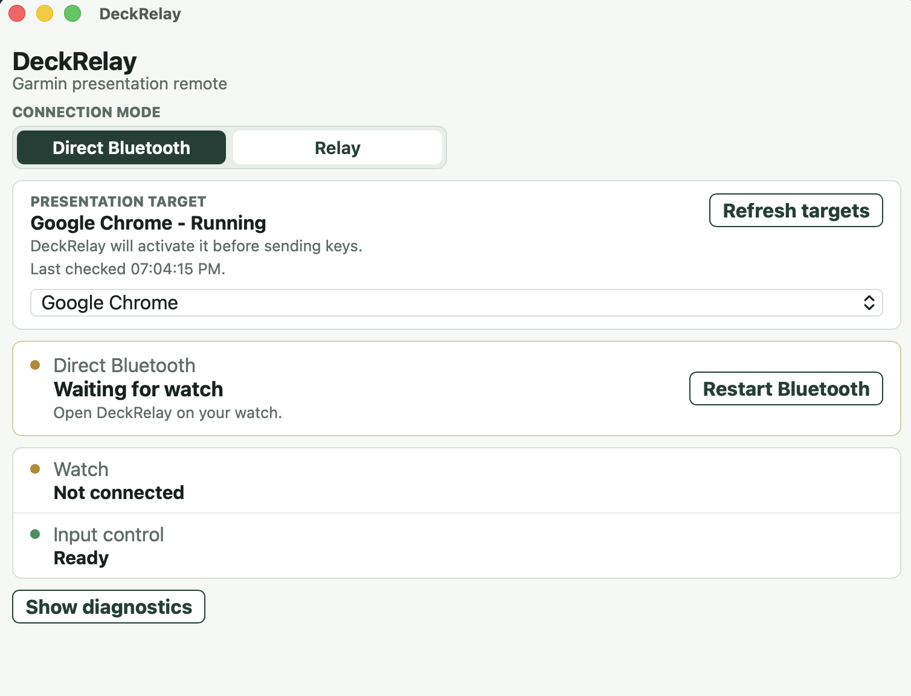The image size is (911, 696).
Task: Restart Bluetooth connection
Action: [x=786, y=388]
